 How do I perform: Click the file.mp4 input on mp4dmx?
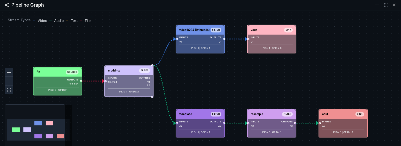(112, 82)
